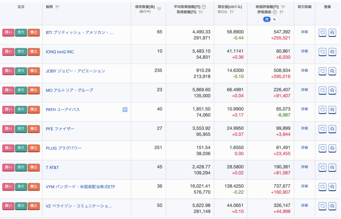Open PLUG プラグパワー stock link

64,148
